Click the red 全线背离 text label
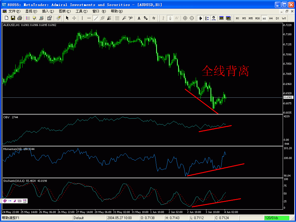 pos(225,71)
